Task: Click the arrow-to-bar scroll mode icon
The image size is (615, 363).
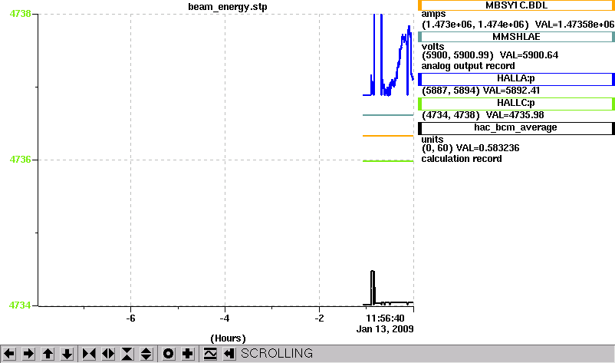Action: point(229,354)
